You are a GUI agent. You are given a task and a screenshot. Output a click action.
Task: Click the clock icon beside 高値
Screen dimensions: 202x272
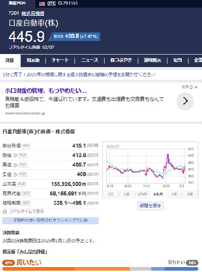15,165
